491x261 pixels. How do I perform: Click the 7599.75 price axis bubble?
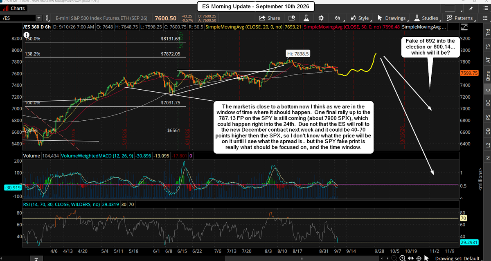(x=470, y=73)
